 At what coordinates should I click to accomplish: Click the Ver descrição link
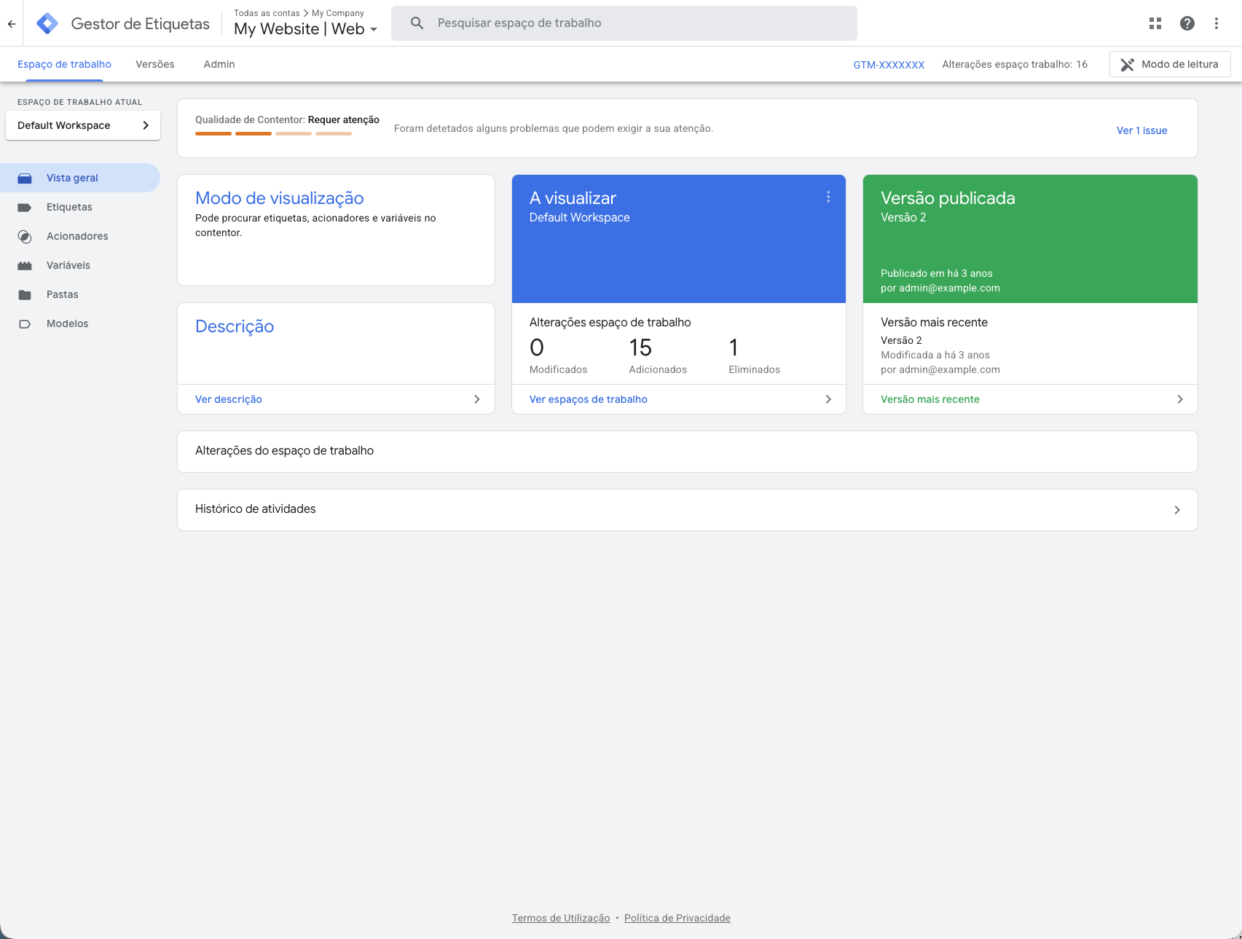click(x=229, y=399)
